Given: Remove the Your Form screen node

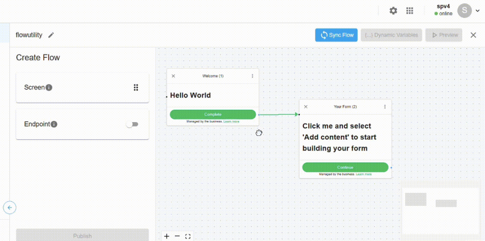Looking at the screenshot, I should (x=305, y=107).
